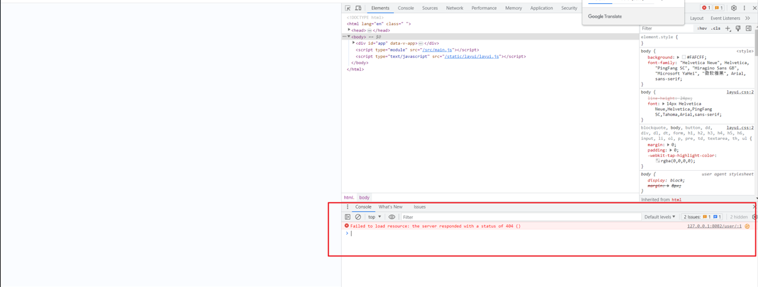Open 127.0.0.1:8082/user/:1 source link
This screenshot has height=287, width=758.
(714, 226)
